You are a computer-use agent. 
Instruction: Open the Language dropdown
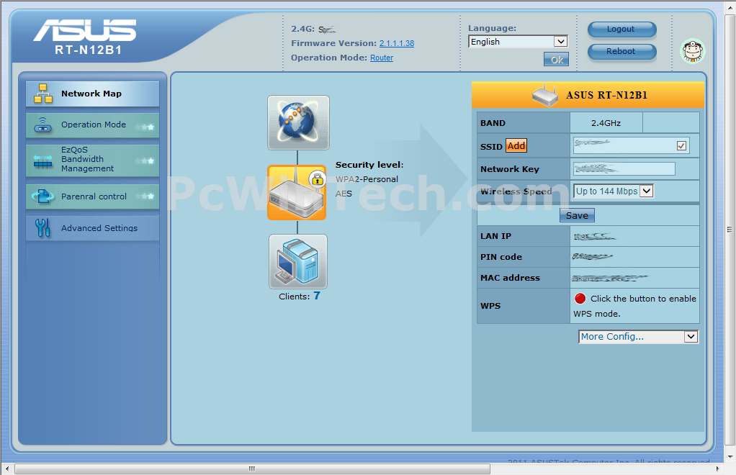(519, 42)
